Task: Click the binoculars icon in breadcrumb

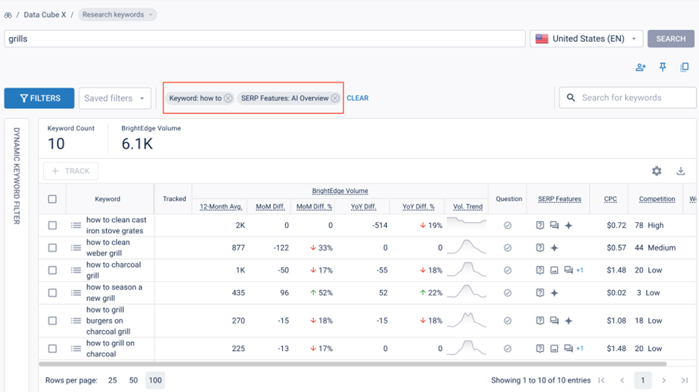Action: [x=8, y=15]
